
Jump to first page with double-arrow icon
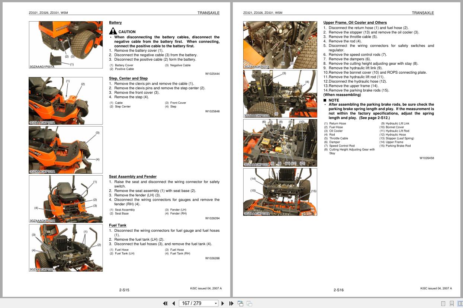tap(165, 304)
